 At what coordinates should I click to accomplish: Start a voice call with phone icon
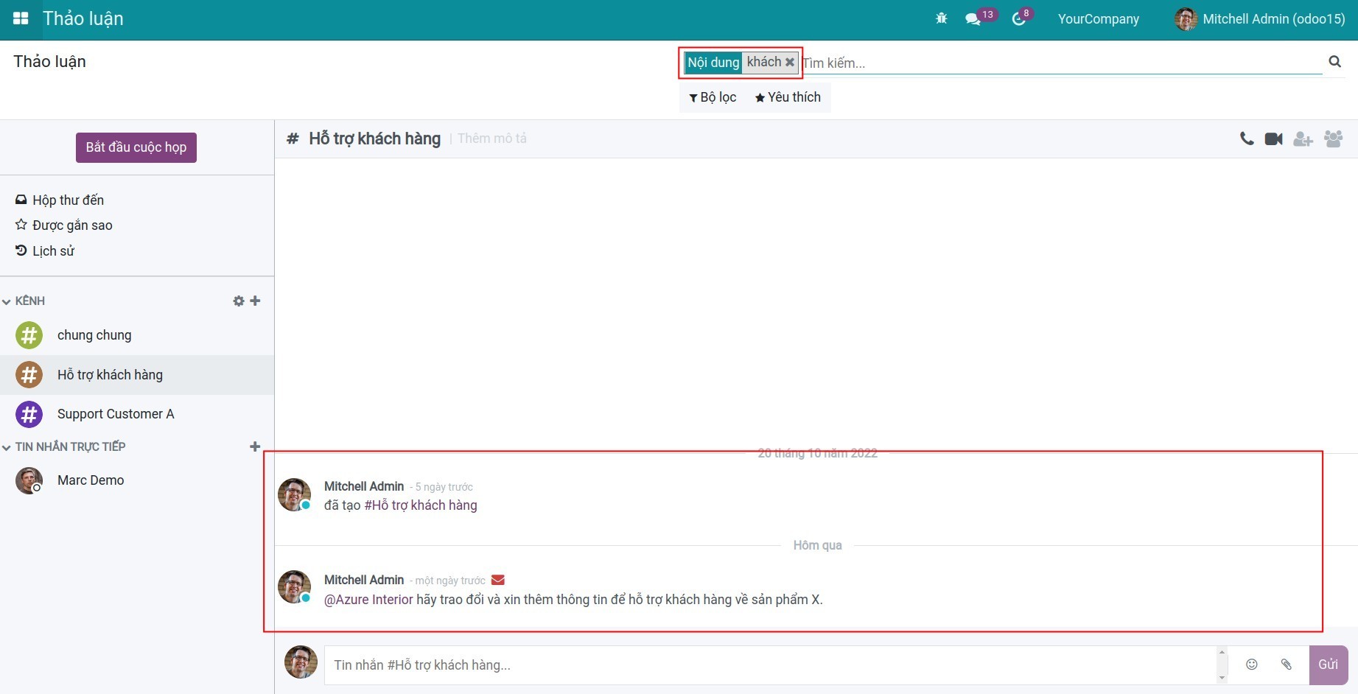1246,139
